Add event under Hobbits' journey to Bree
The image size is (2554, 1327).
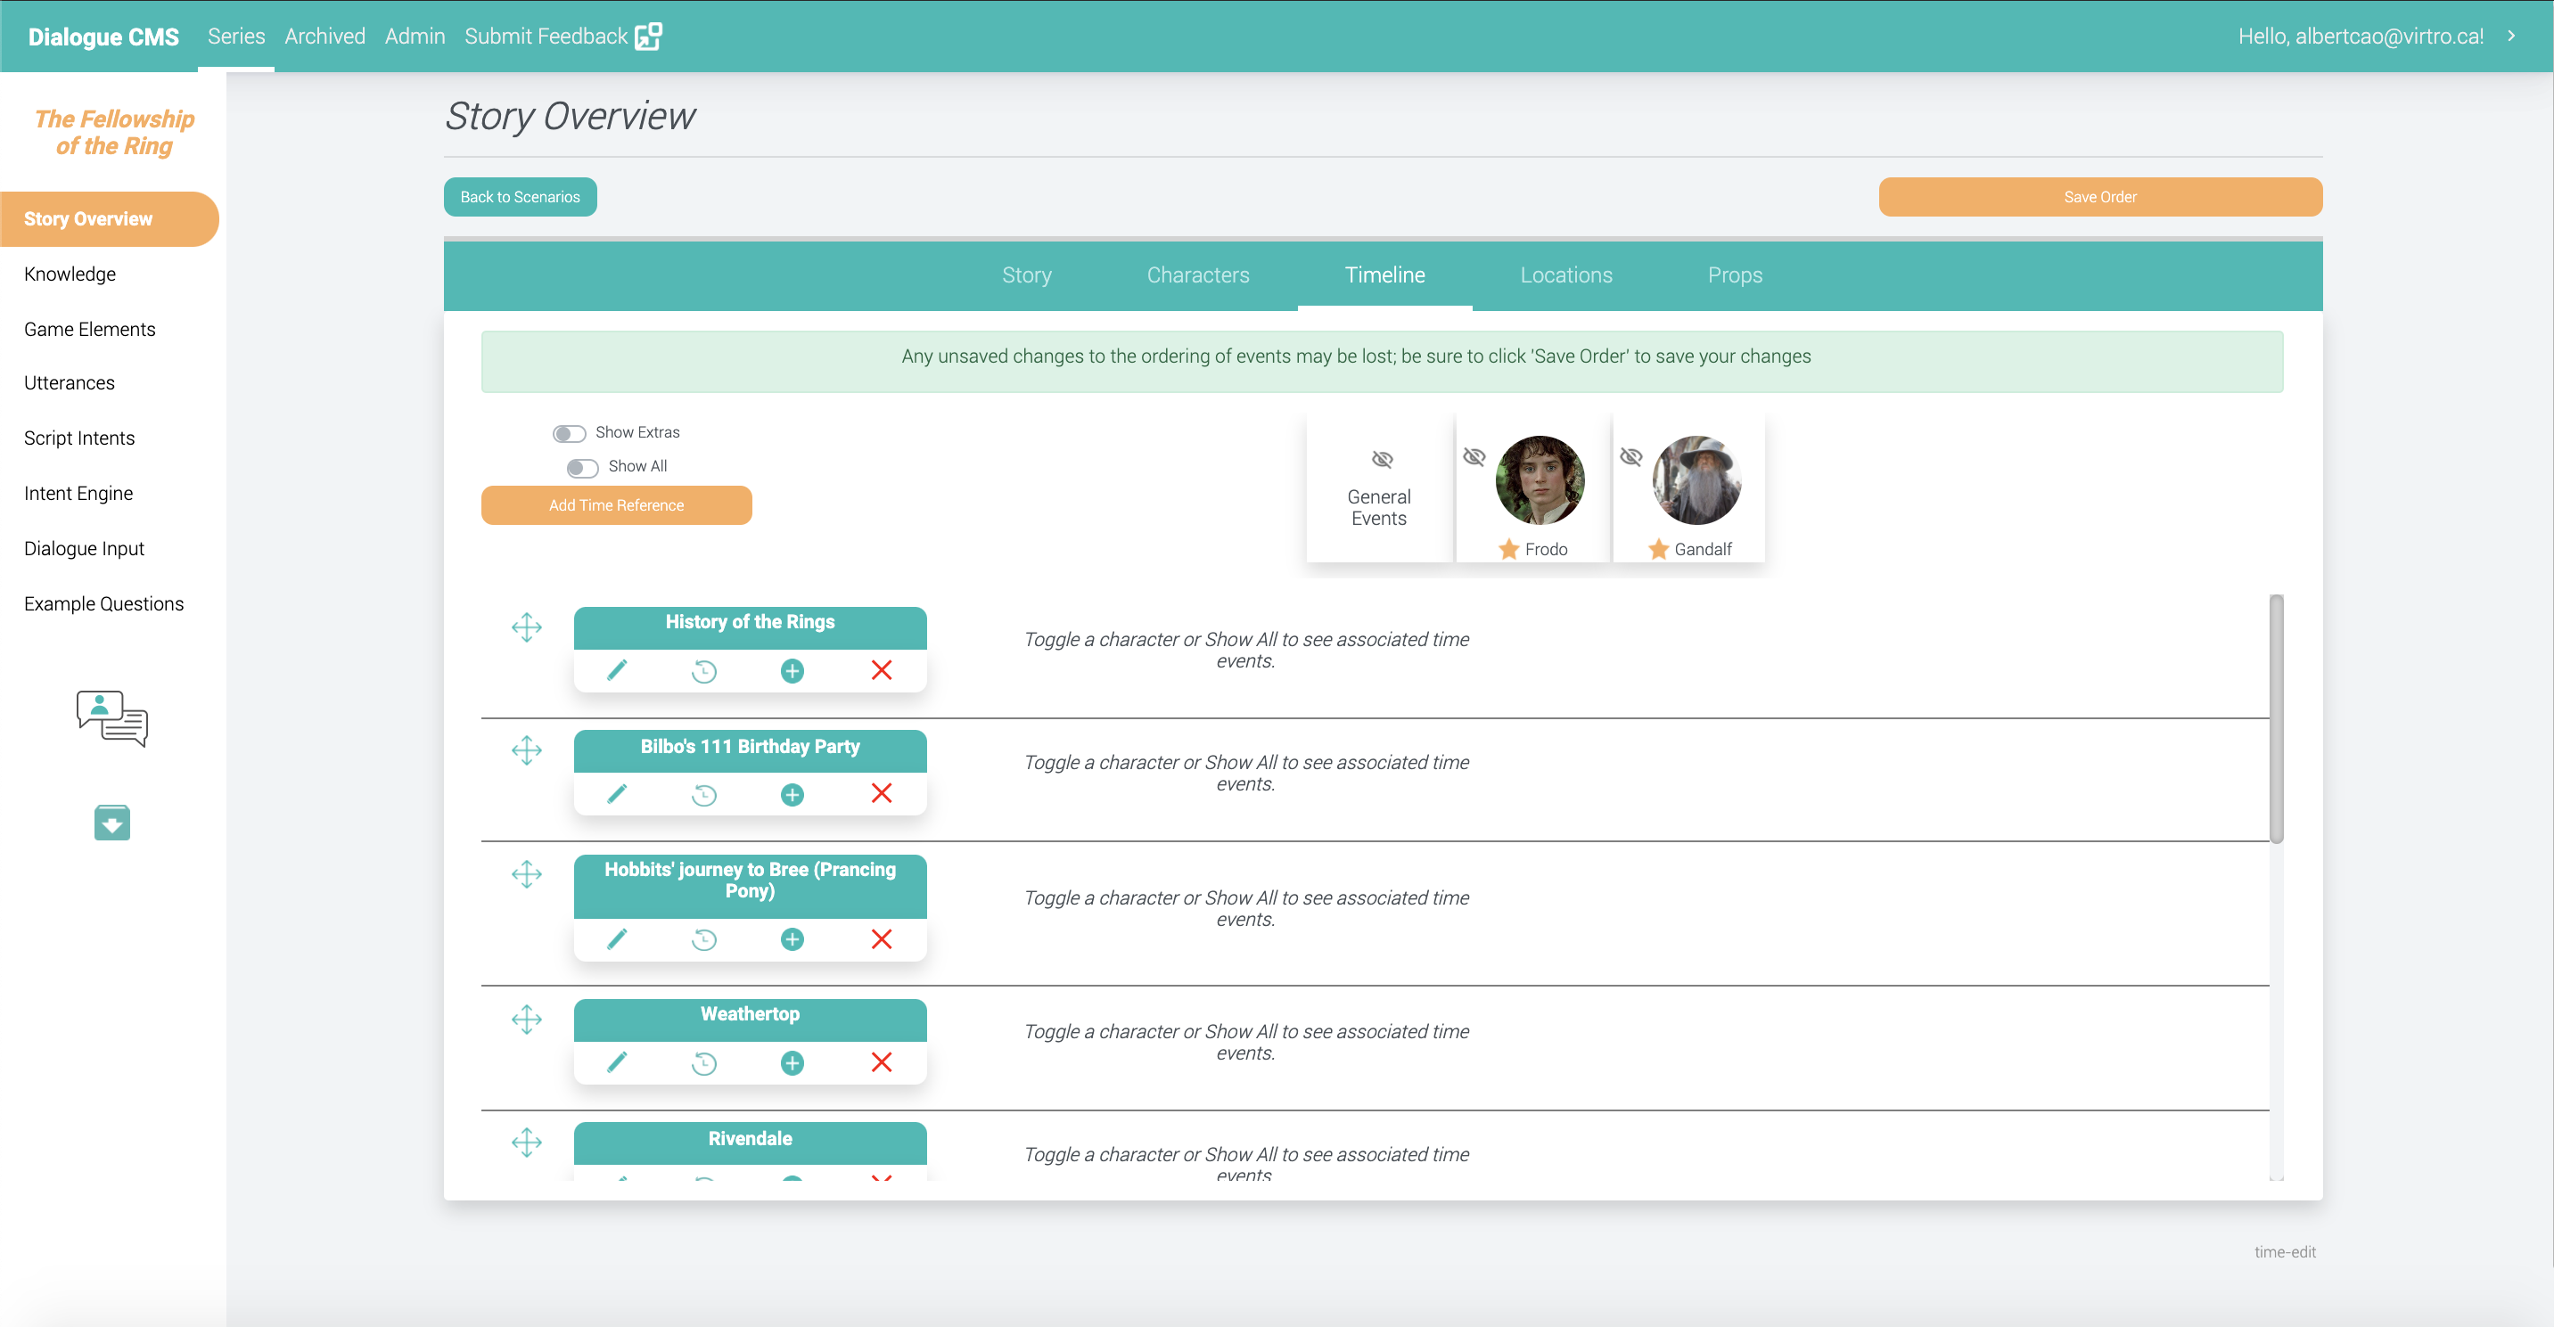pyautogui.click(x=792, y=938)
